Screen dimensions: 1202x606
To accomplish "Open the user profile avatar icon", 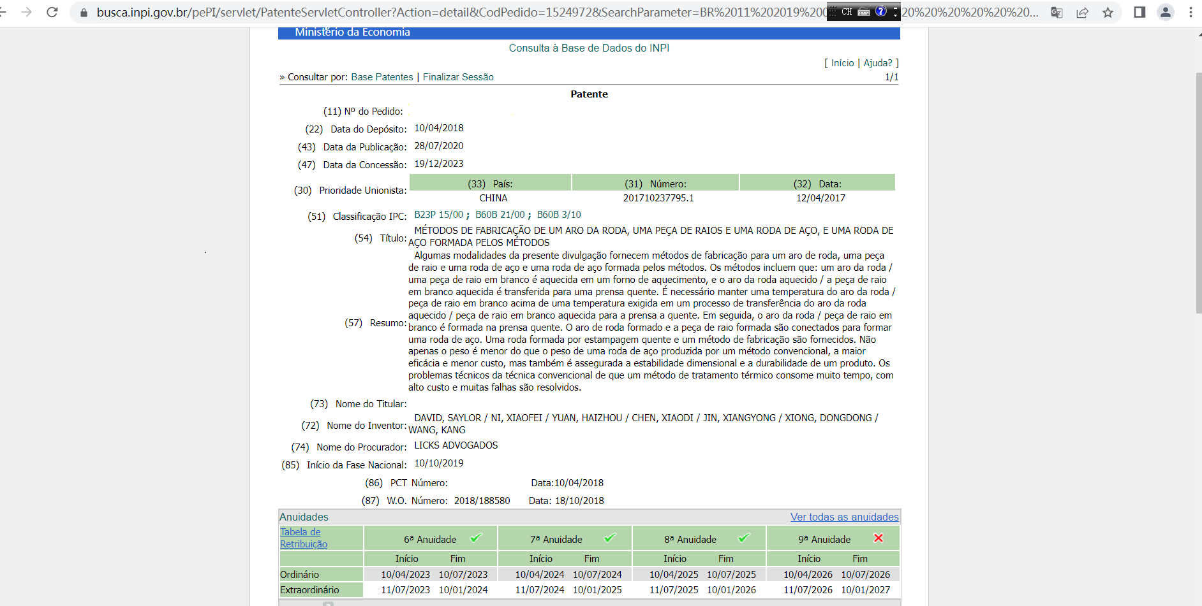I will click(x=1165, y=12).
